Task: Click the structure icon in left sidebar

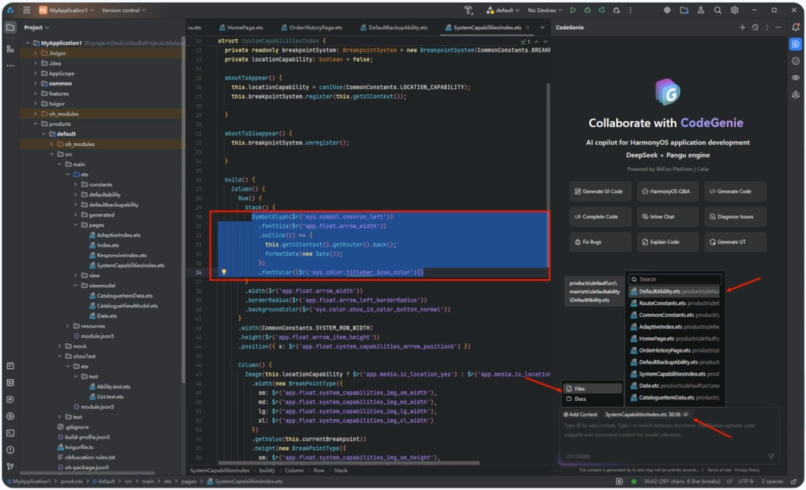Action: (x=10, y=49)
